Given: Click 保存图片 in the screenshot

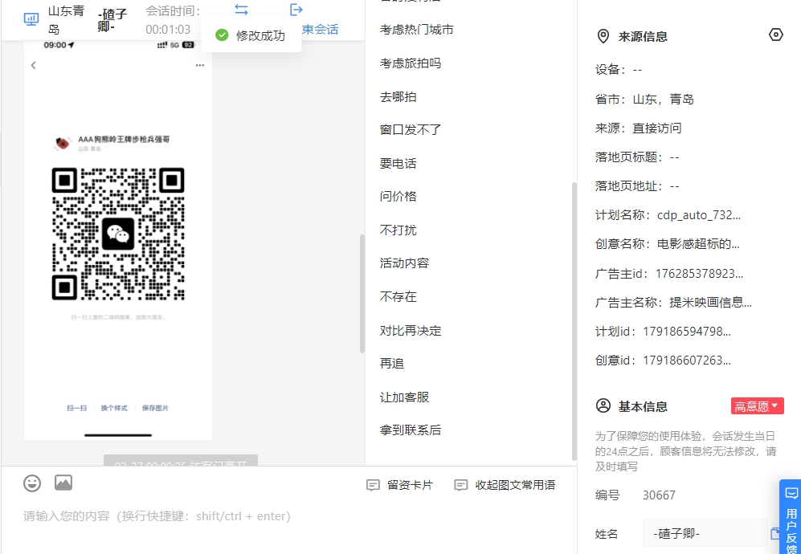Looking at the screenshot, I should 155,408.
